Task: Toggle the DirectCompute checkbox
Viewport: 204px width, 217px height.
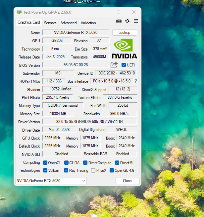Action: coord(85,163)
